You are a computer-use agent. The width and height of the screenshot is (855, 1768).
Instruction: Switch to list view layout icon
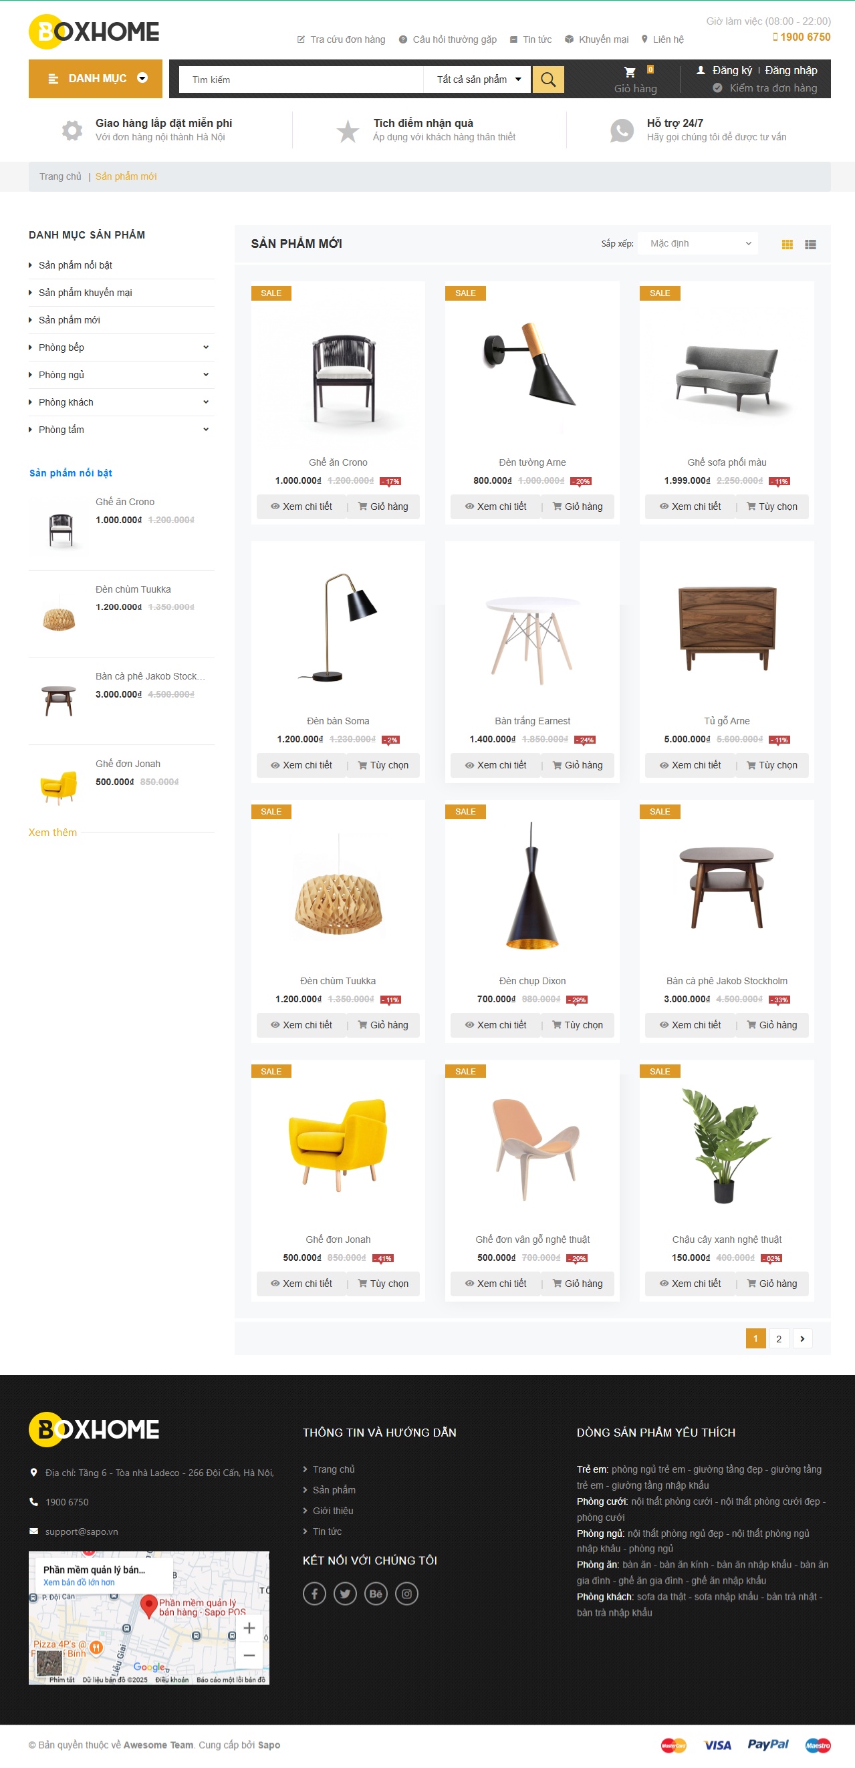point(810,245)
